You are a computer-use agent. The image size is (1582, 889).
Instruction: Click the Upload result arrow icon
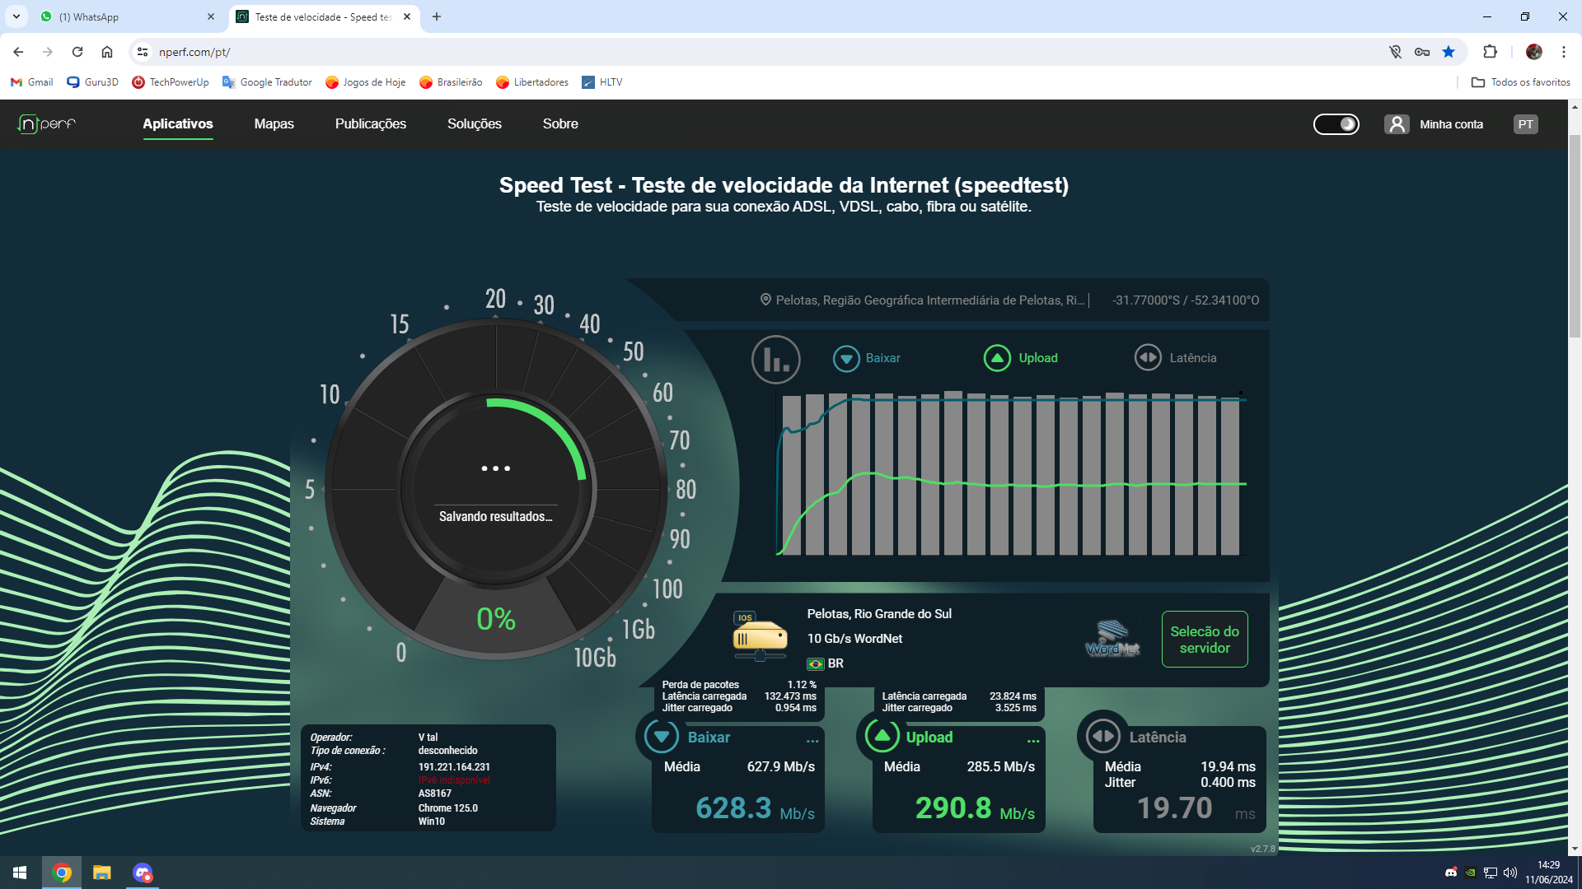pyautogui.click(x=882, y=736)
